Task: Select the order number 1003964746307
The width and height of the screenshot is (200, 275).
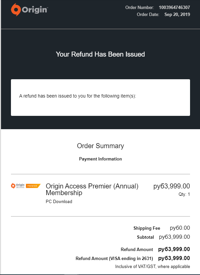Action: [174, 7]
